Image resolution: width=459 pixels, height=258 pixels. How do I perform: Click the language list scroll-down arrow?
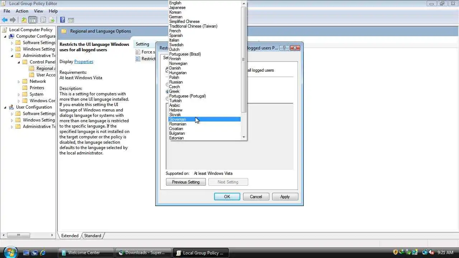pos(244,137)
